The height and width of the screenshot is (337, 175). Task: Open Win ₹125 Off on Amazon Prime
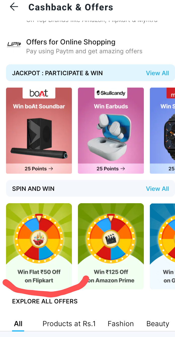(x=111, y=246)
